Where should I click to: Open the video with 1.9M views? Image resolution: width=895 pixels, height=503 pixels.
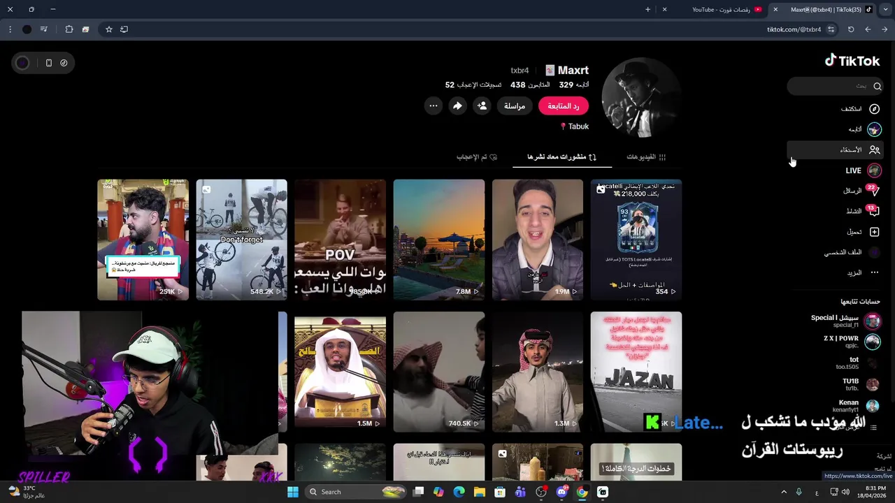pyautogui.click(x=538, y=240)
